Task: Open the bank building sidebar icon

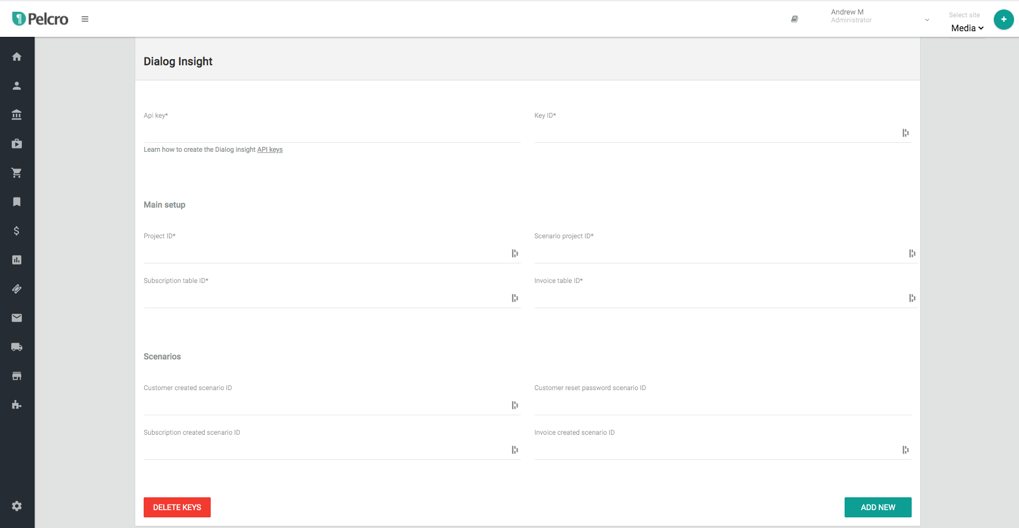Action: (17, 114)
